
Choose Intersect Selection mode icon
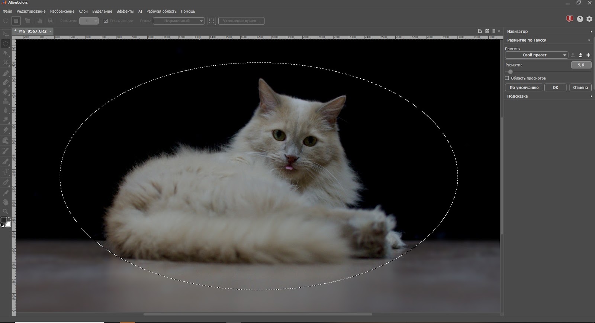pos(51,21)
